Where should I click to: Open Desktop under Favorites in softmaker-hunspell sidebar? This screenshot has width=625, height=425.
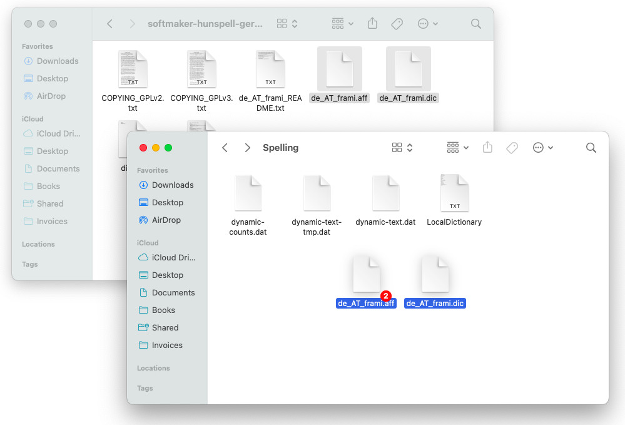point(46,78)
